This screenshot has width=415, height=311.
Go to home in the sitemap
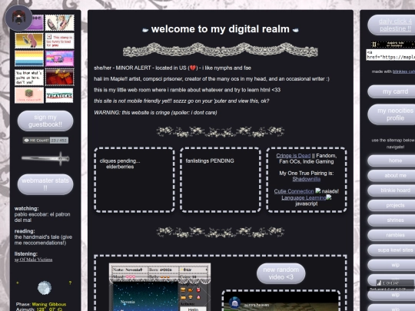(x=391, y=160)
